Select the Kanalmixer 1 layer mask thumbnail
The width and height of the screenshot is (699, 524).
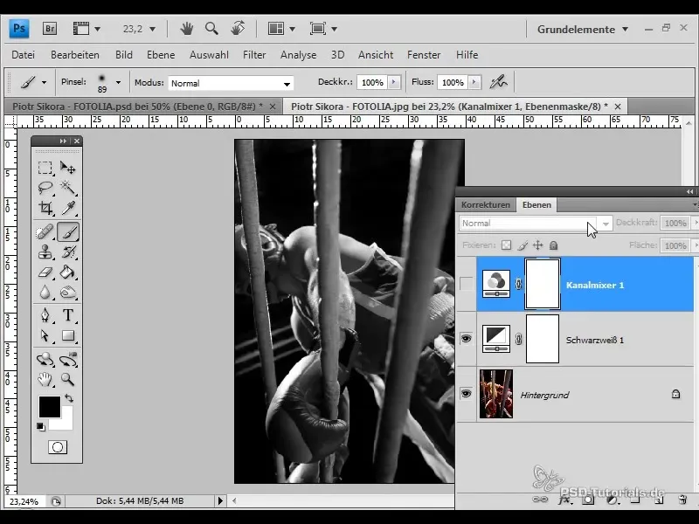tap(543, 284)
